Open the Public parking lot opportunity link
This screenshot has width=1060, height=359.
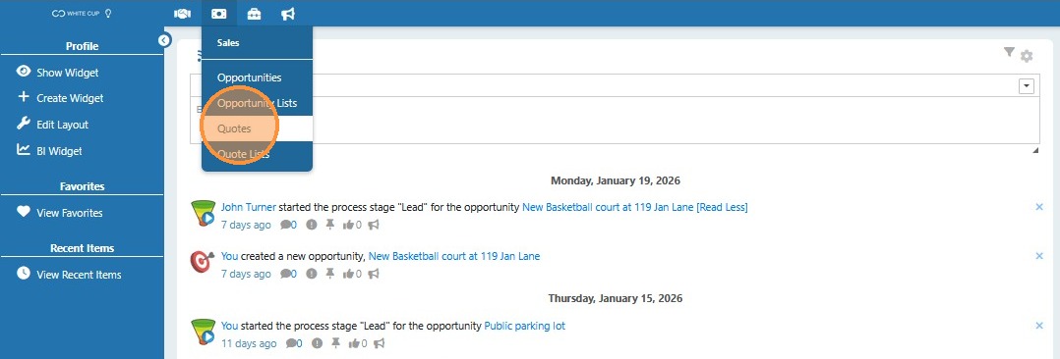[x=525, y=326]
